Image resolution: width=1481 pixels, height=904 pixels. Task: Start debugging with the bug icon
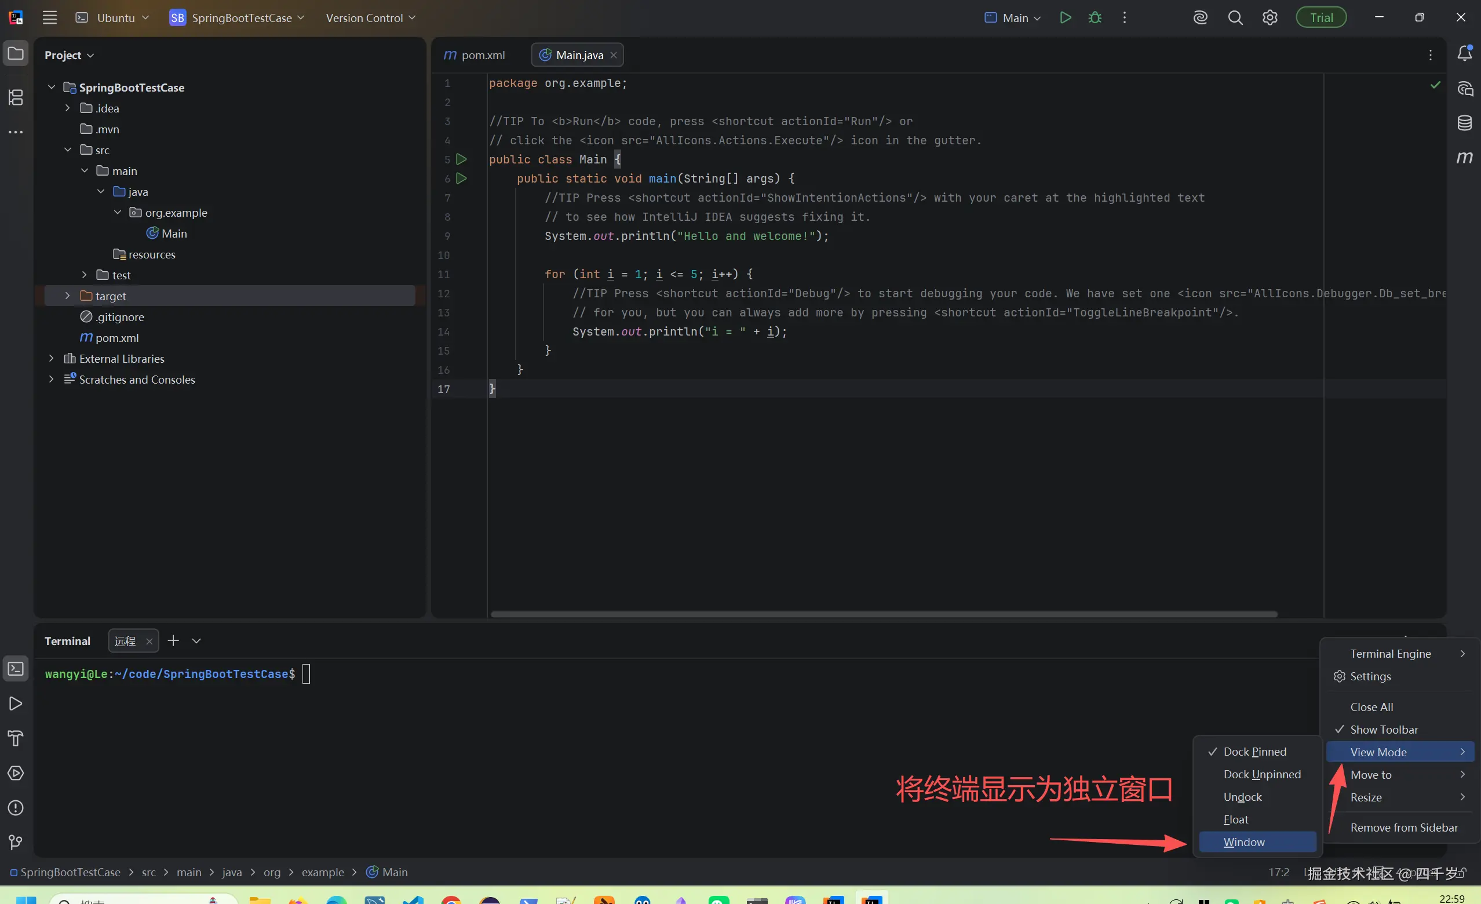pyautogui.click(x=1095, y=17)
